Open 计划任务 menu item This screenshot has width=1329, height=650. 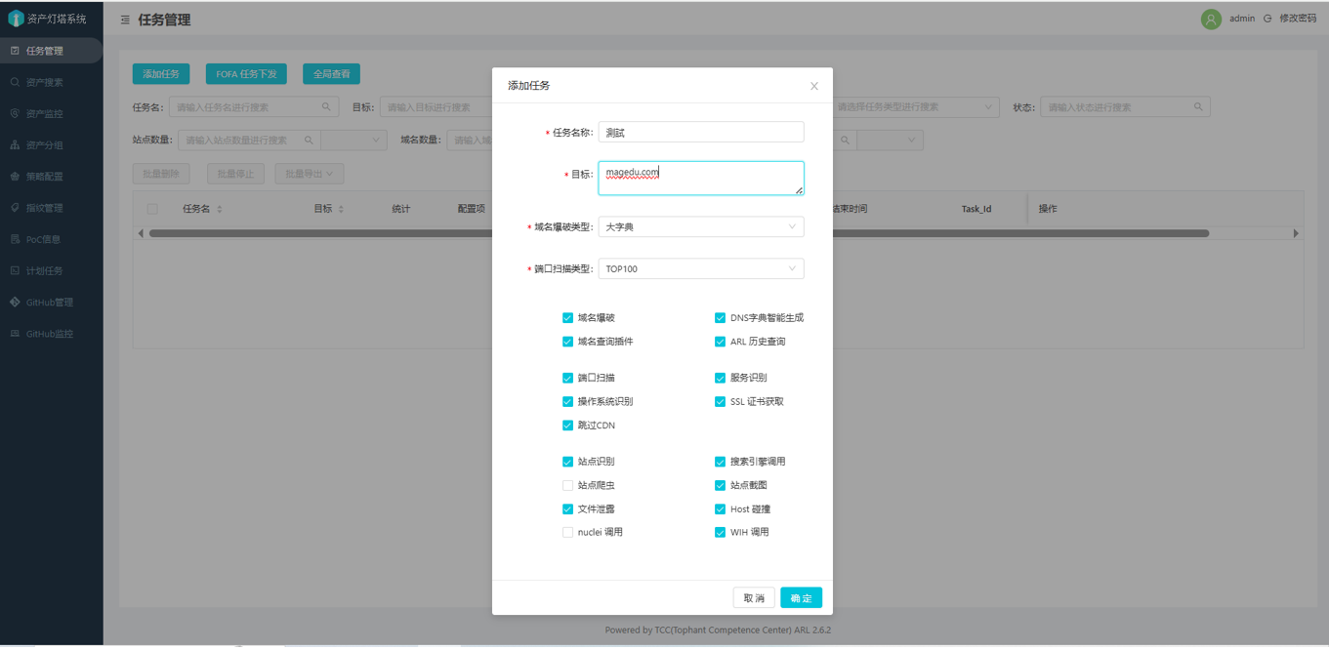pyautogui.click(x=51, y=270)
